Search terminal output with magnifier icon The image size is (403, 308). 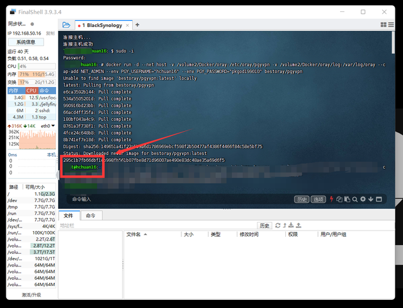[355, 199]
